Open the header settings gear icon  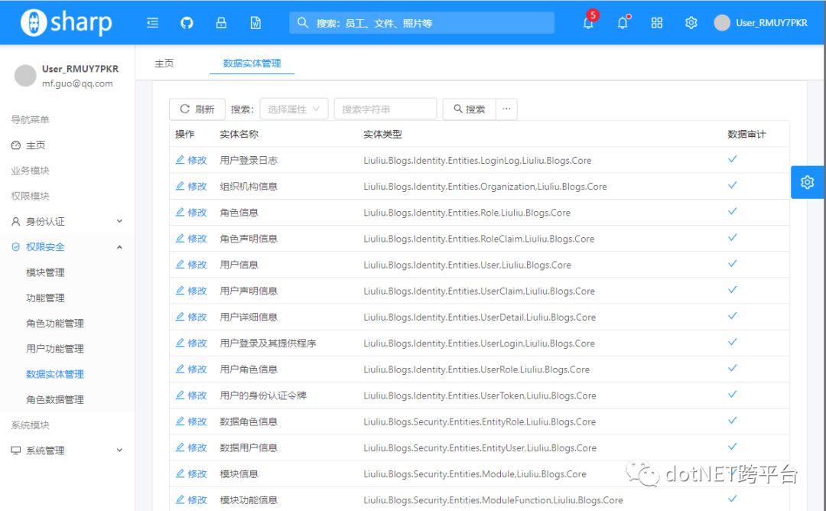(x=691, y=23)
